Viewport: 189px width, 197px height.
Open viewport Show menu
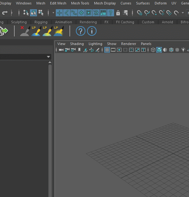point(112,44)
